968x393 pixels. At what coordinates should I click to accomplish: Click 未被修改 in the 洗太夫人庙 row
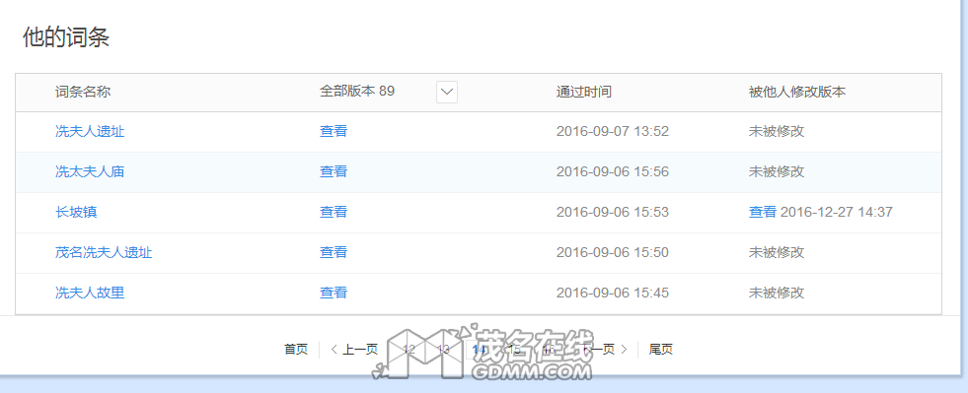[777, 171]
